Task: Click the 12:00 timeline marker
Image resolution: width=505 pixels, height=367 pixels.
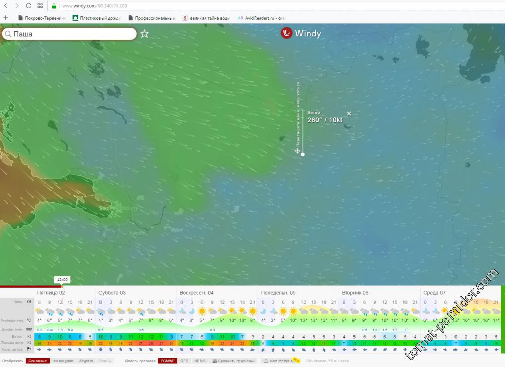Action: click(62, 279)
